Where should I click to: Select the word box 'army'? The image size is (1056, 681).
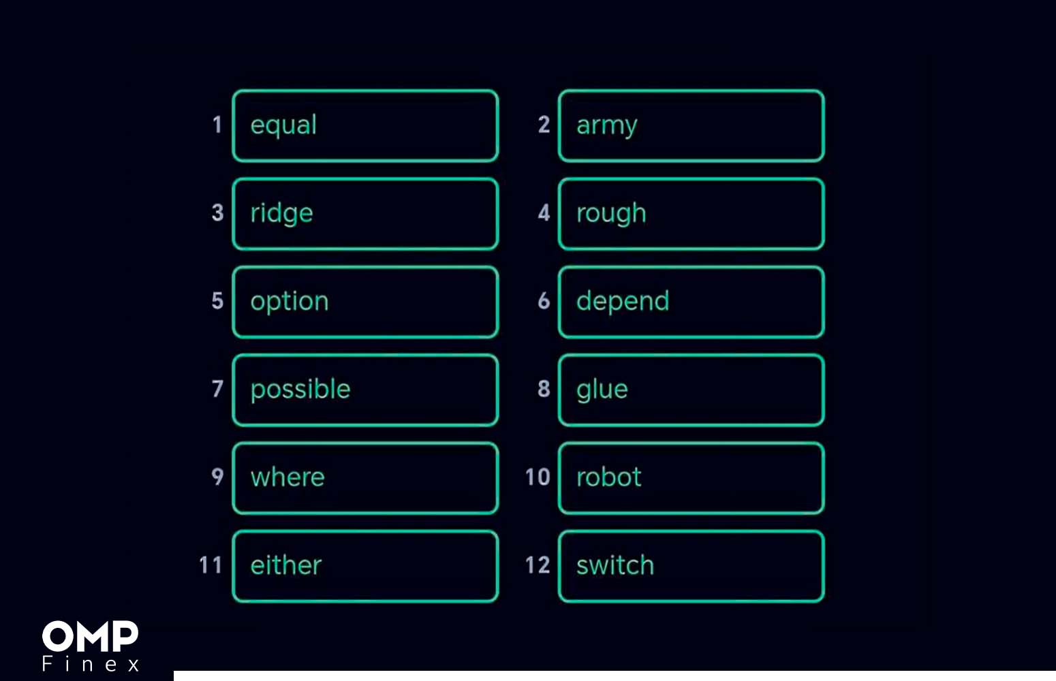[692, 126]
